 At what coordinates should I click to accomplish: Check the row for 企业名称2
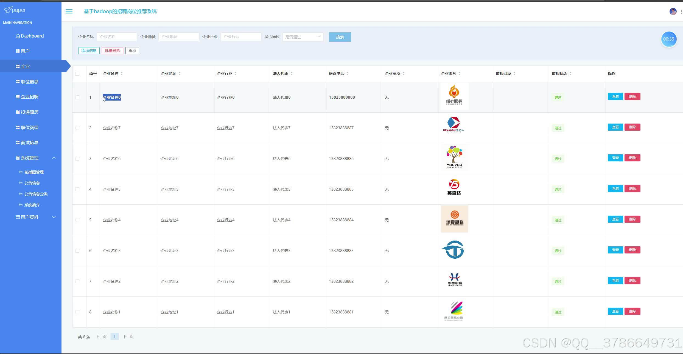tap(77, 281)
